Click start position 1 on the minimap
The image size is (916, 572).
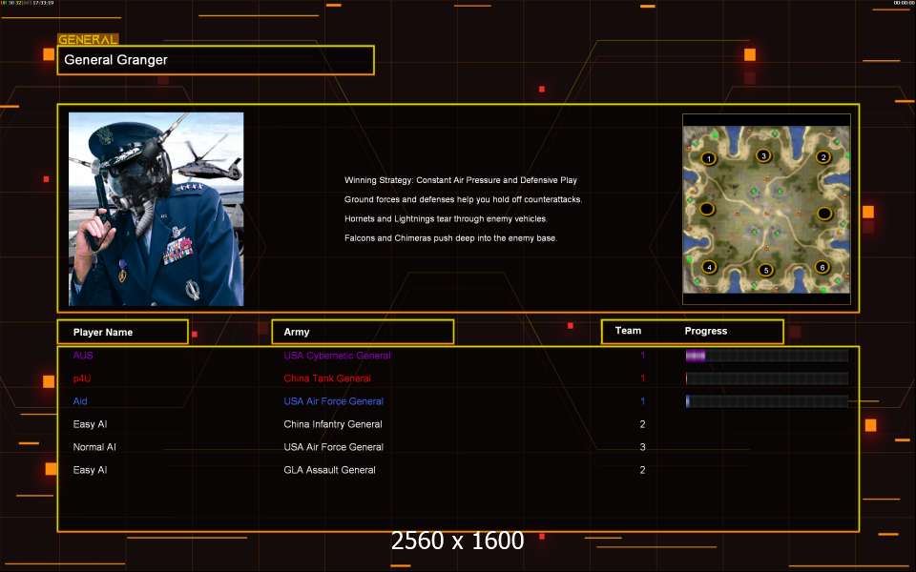708,158
